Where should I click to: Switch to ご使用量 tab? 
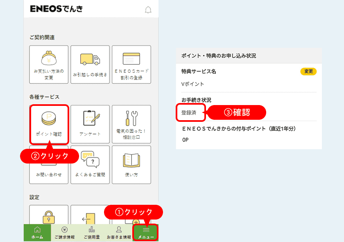click(92, 233)
